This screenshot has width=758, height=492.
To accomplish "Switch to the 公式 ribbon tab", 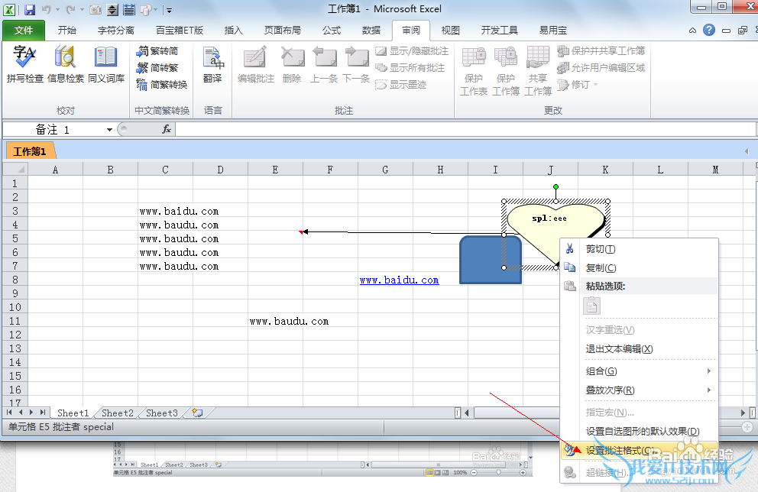I will pos(331,31).
